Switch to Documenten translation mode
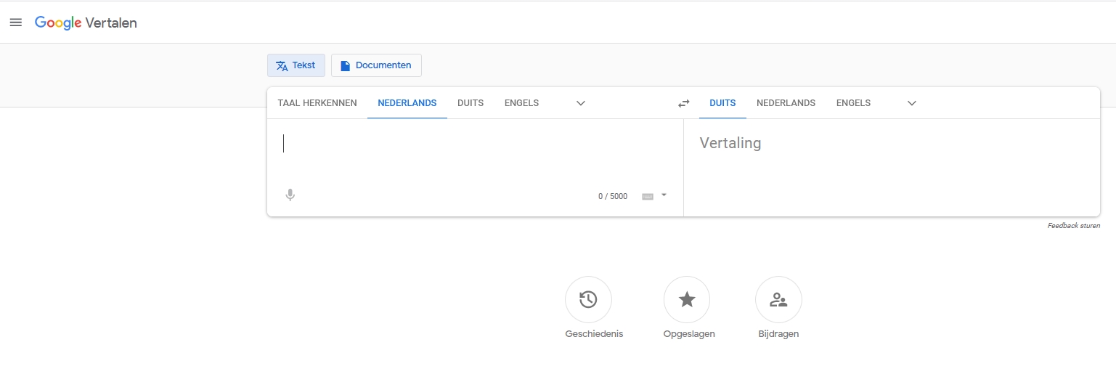This screenshot has width=1116, height=382. coord(376,65)
